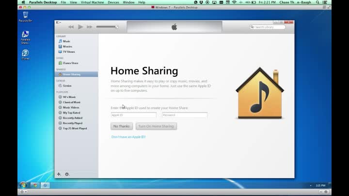
Task: Click the Apple ID input field
Action: point(134,115)
